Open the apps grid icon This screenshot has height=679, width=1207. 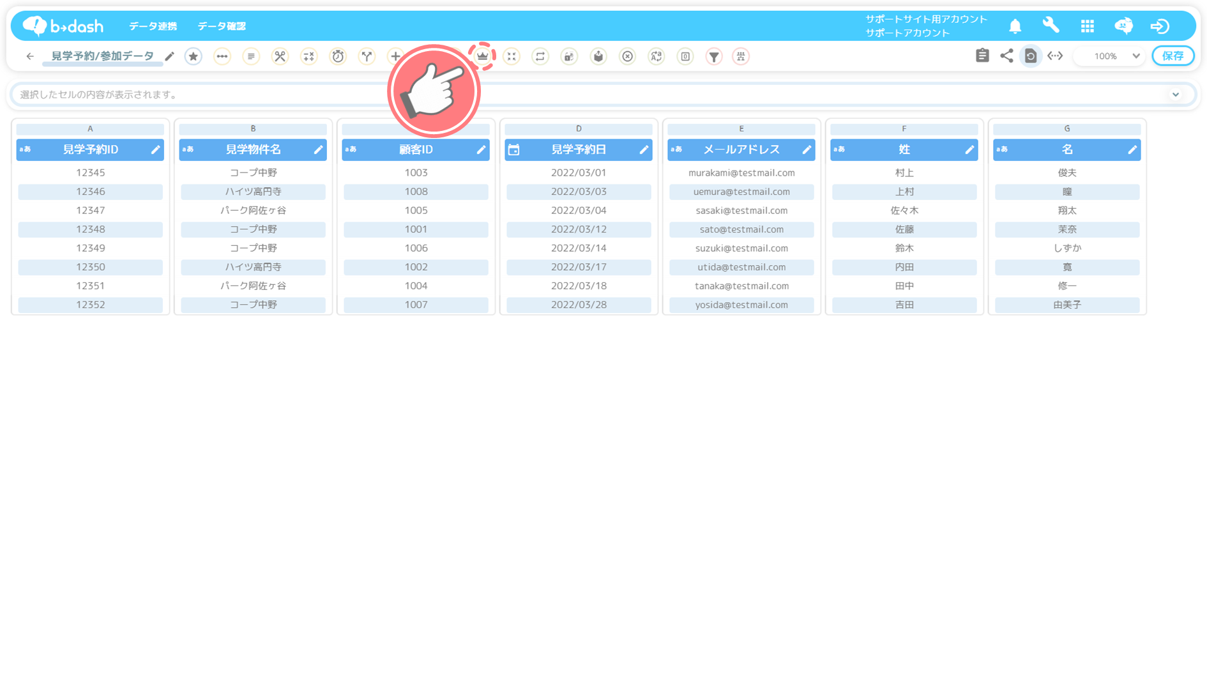(1087, 26)
